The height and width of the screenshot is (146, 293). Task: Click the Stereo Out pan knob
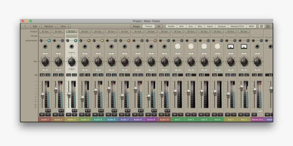(x=257, y=61)
